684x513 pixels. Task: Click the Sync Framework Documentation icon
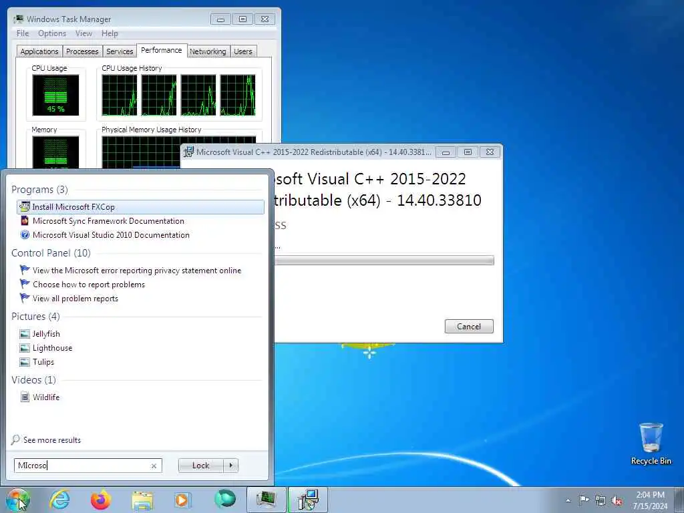point(25,220)
